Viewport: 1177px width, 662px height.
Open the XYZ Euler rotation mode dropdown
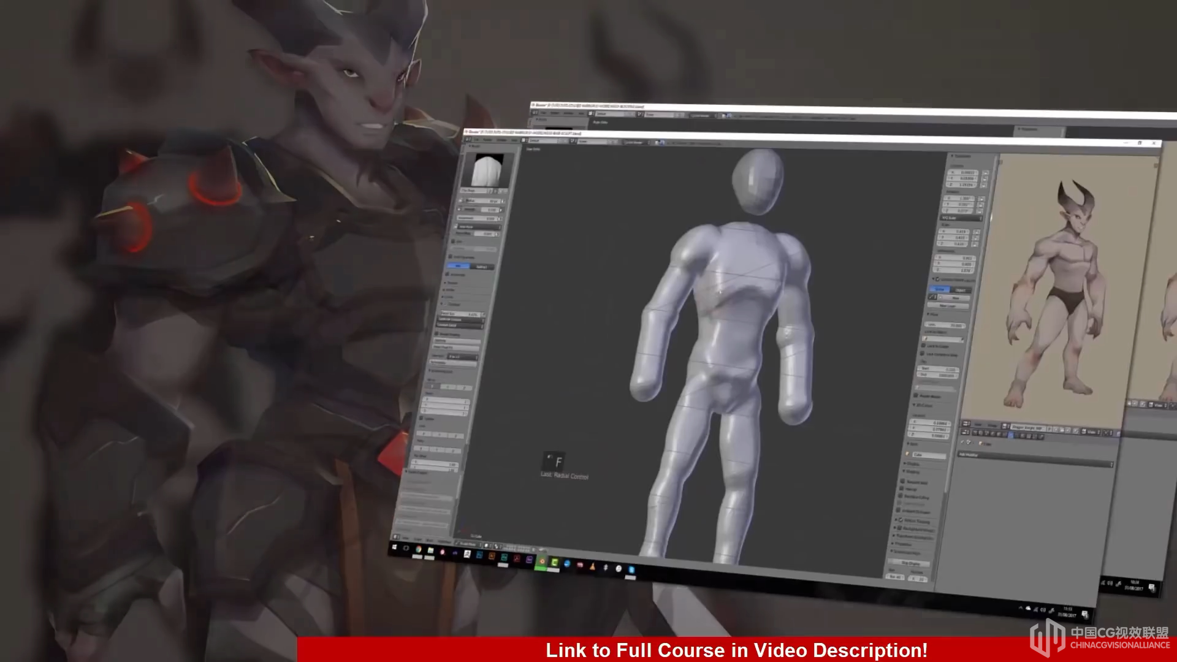coord(961,218)
